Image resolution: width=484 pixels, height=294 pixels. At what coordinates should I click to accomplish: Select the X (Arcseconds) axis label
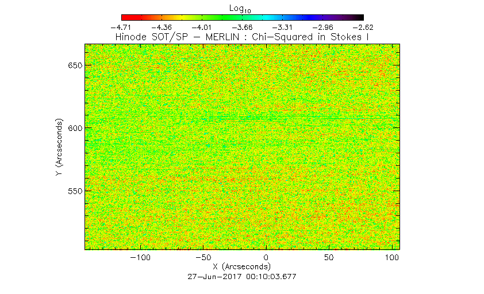click(242, 268)
